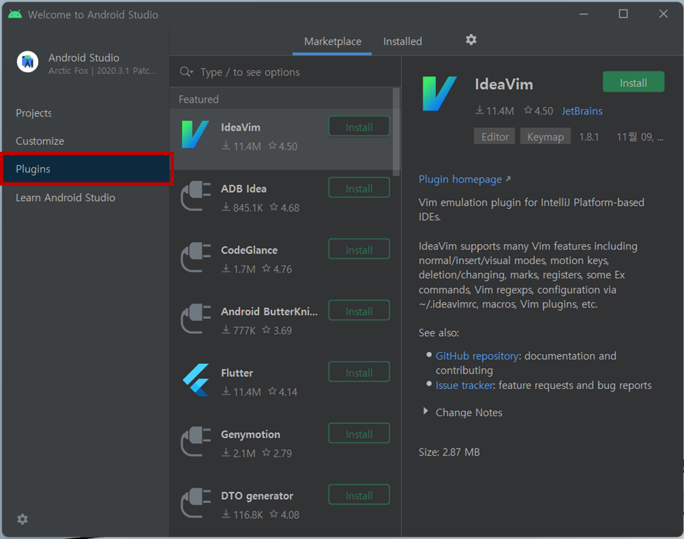Click the large IdeaVim logo in details pane
Image resolution: width=684 pixels, height=539 pixels.
point(439,94)
